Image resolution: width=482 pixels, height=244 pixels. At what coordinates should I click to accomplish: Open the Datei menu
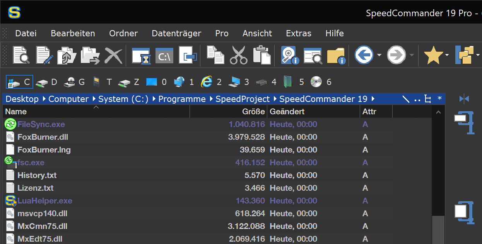click(26, 34)
